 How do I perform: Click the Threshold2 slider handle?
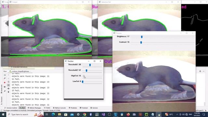click(86, 71)
